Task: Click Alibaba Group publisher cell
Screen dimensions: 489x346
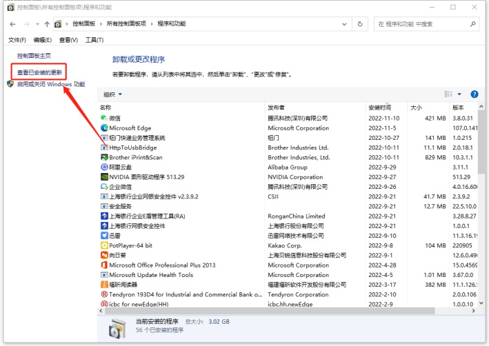Action: tap(288, 167)
